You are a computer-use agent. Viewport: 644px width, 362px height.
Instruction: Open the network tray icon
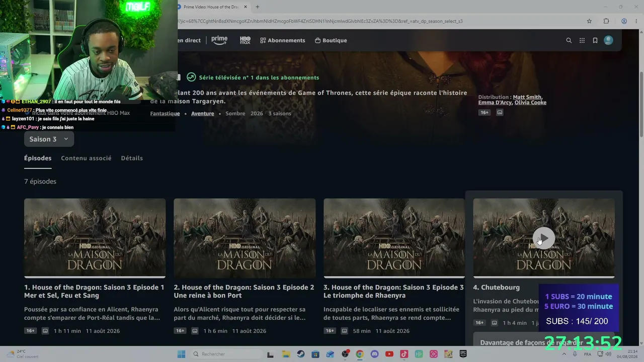[599, 354]
